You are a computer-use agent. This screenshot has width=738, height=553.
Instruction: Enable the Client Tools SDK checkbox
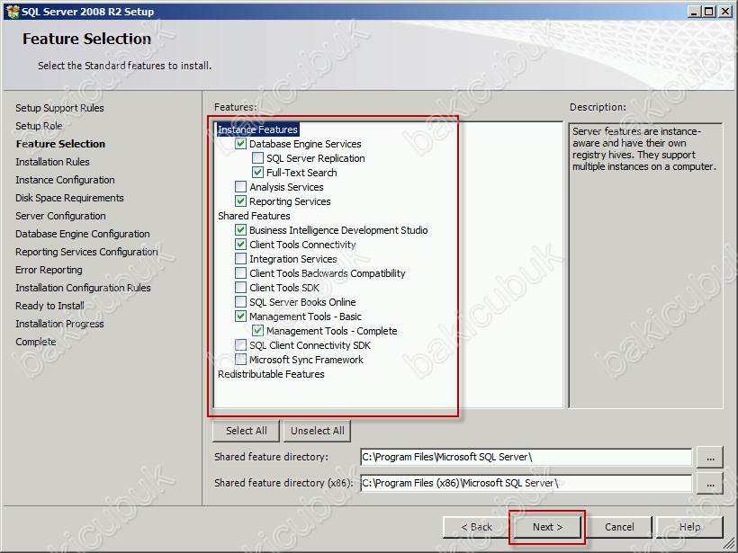click(x=240, y=288)
